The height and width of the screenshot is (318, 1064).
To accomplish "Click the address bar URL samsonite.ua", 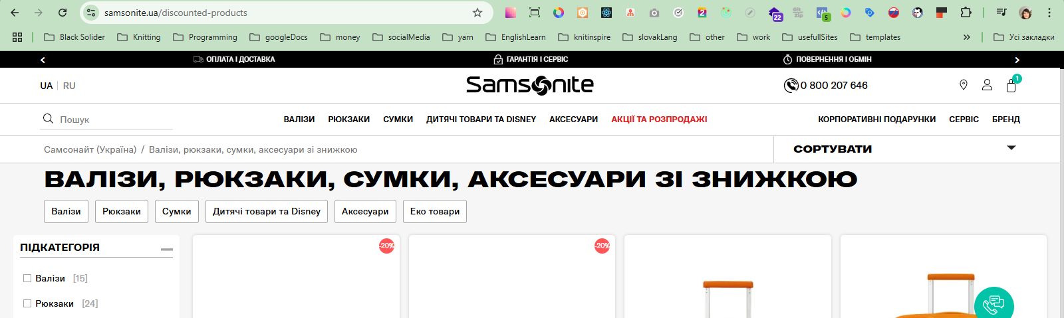I will tap(176, 13).
